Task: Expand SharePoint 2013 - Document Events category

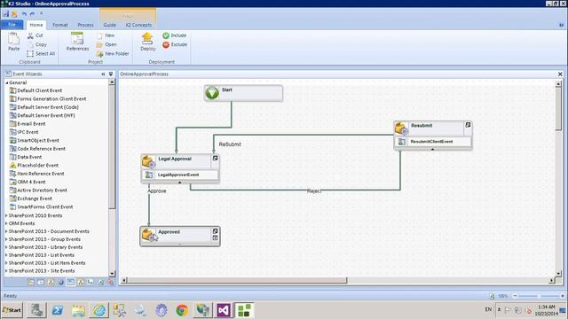Action: (x=6, y=231)
